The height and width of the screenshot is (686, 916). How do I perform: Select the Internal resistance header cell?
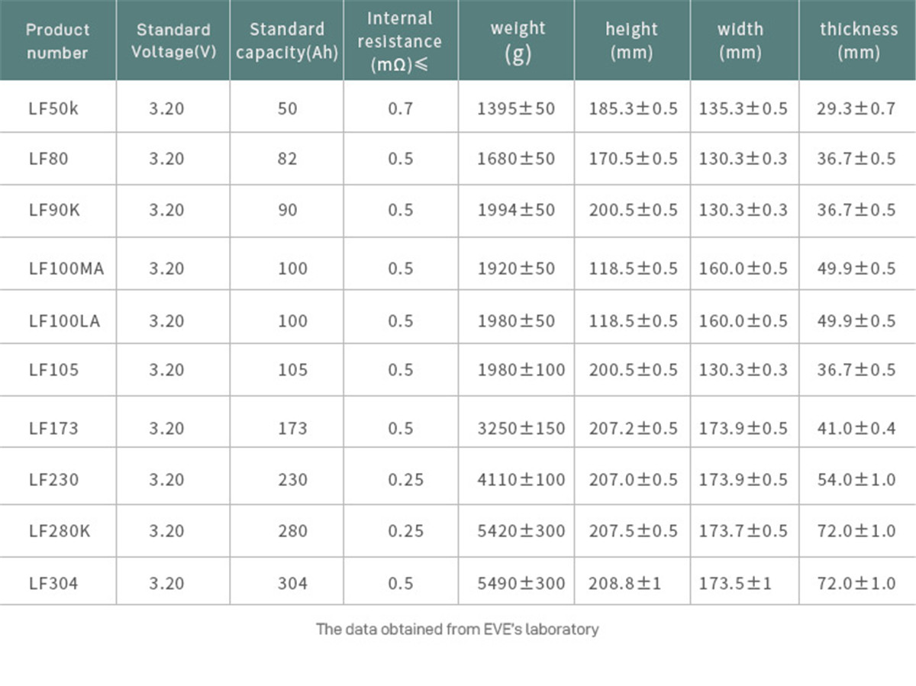400,41
